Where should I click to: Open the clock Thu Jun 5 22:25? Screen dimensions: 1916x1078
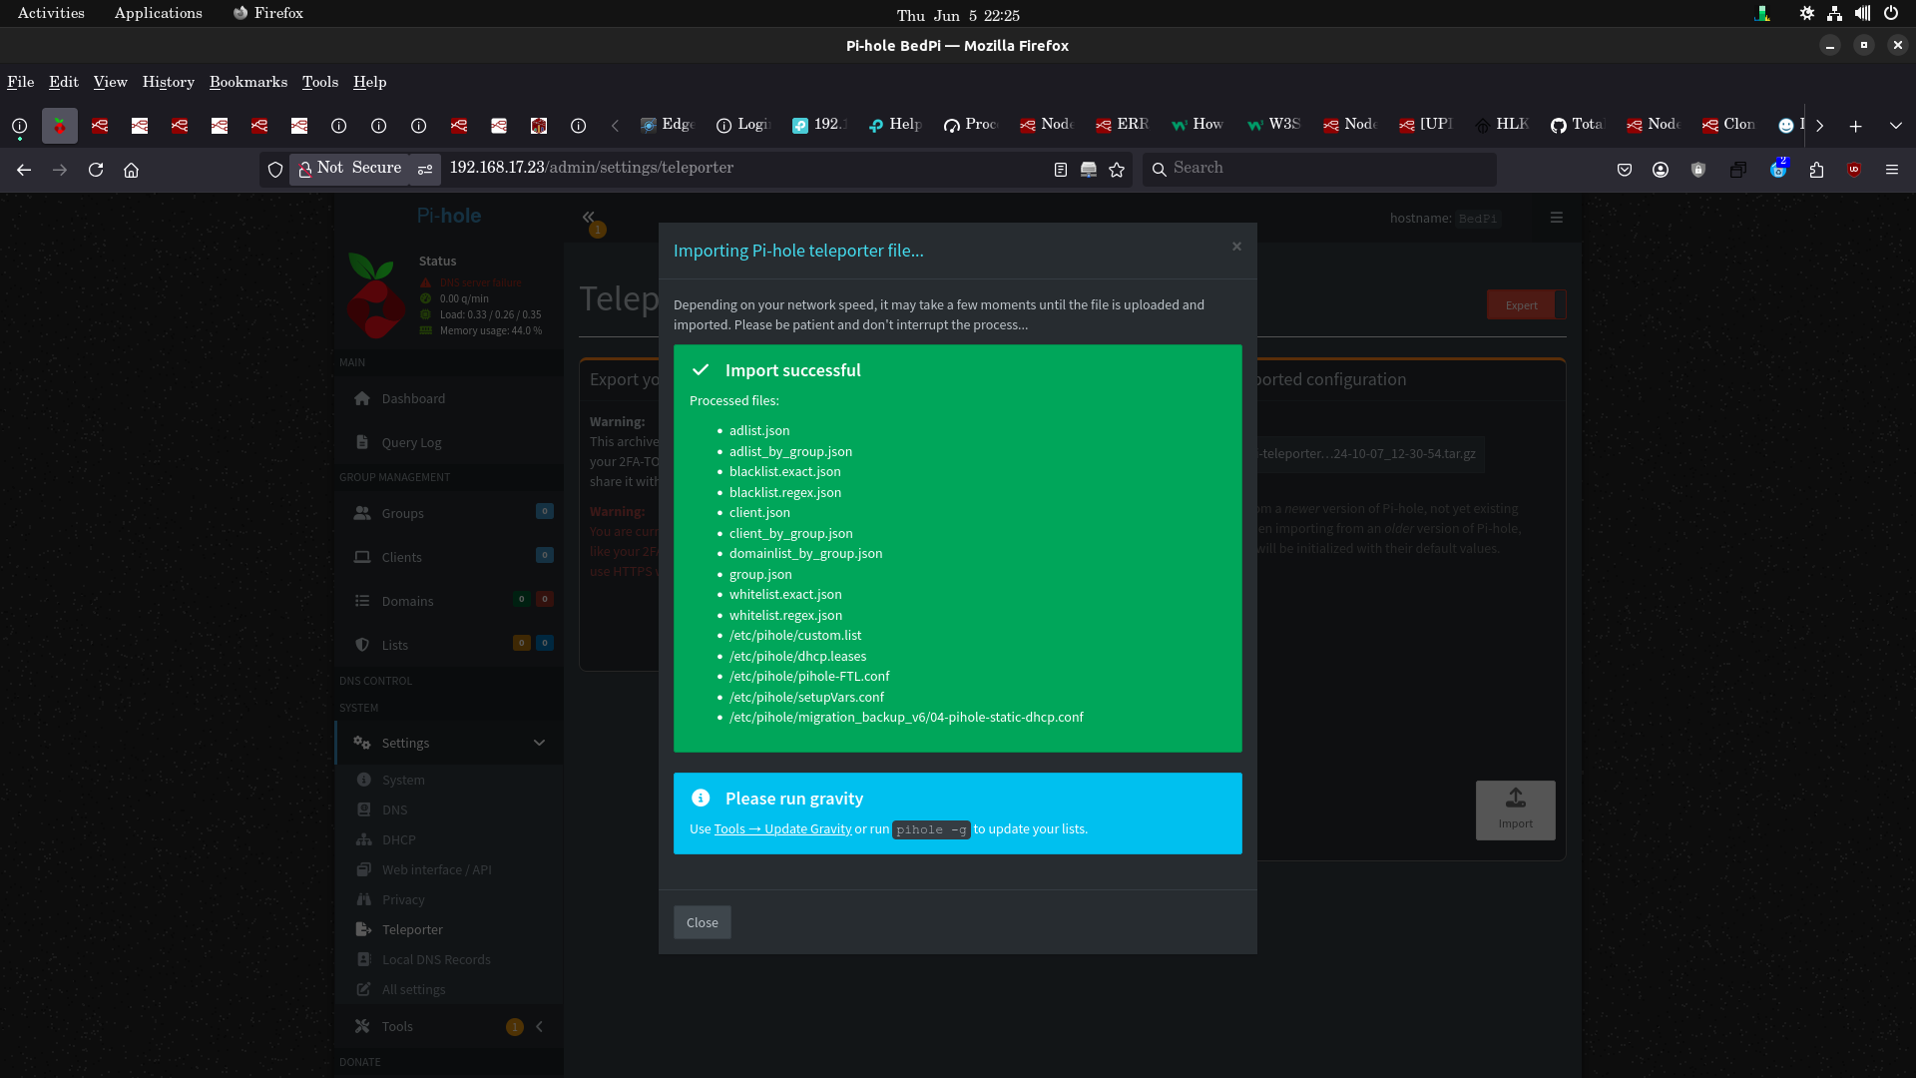point(958,15)
